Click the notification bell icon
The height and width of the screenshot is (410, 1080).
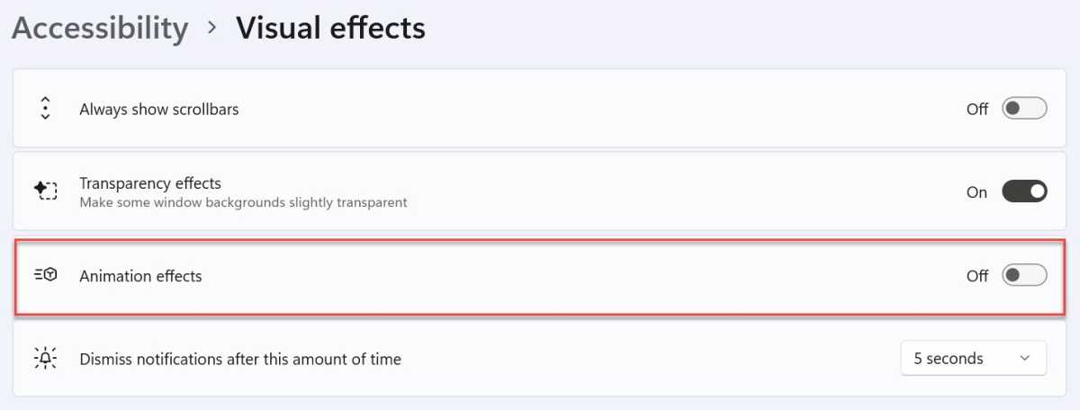click(45, 358)
